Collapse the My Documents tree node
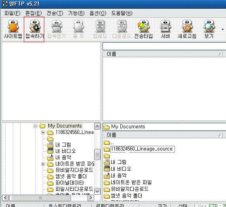The width and height of the screenshot is (226, 207). (35, 126)
